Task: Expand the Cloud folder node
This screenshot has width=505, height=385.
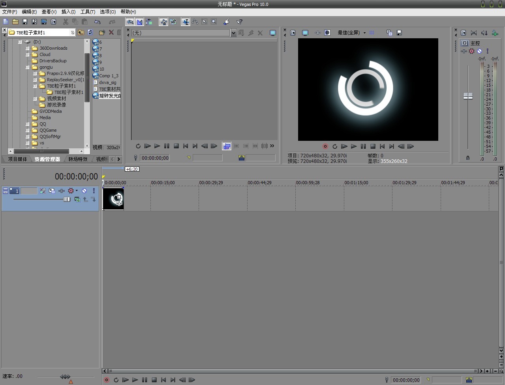Action: click(28, 54)
